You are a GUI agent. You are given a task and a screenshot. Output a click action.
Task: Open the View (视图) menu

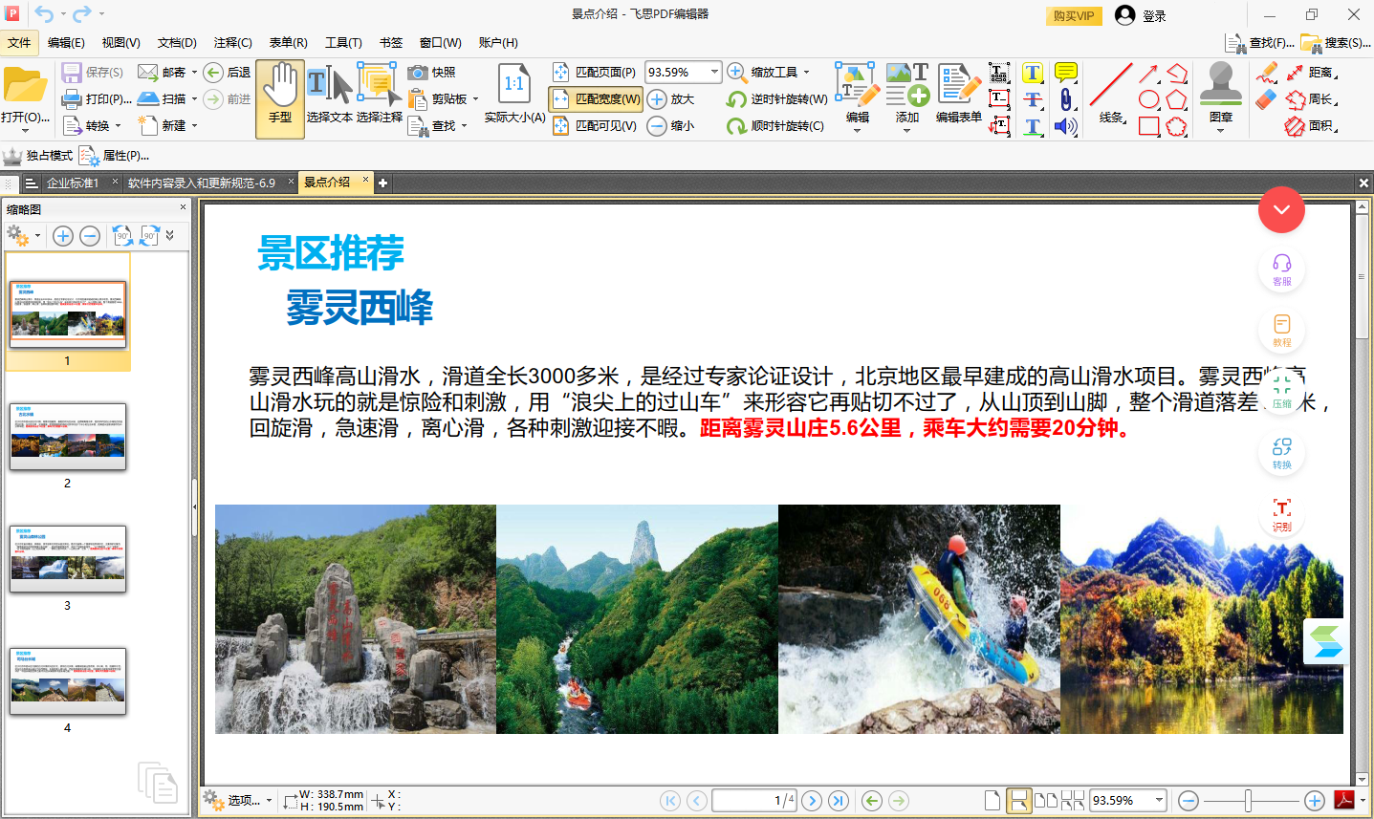coord(120,43)
